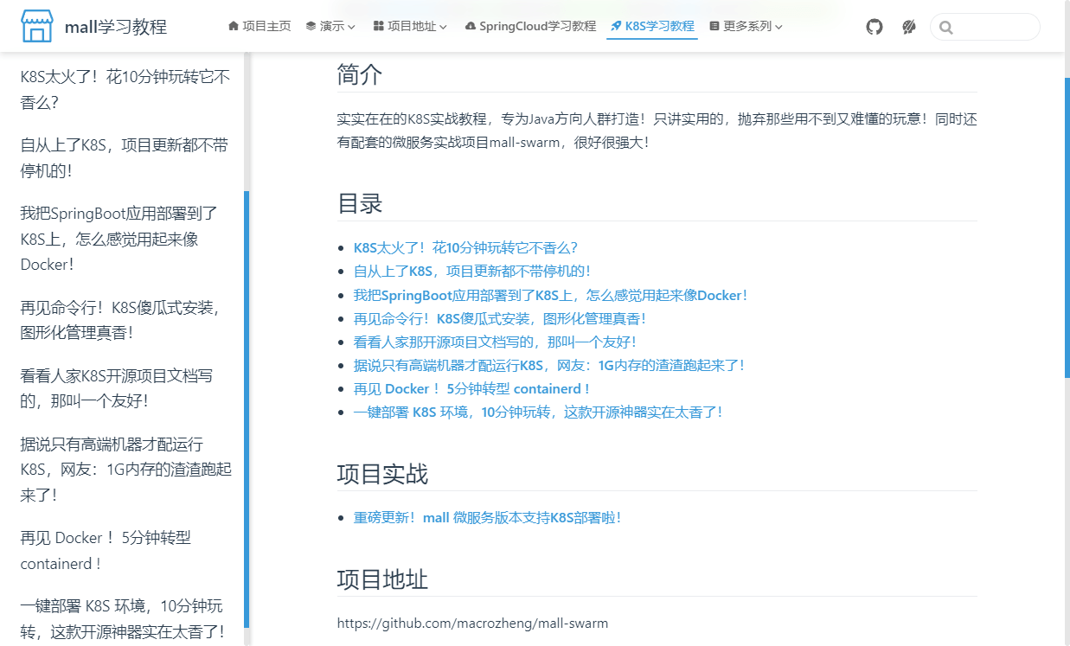Click the 项目地址 section heading
Image resolution: width=1070 pixels, height=646 pixels.
(x=382, y=579)
